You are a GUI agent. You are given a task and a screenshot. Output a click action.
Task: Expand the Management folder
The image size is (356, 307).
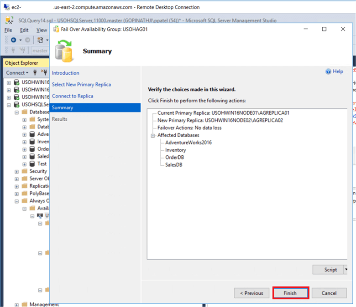[16, 305]
